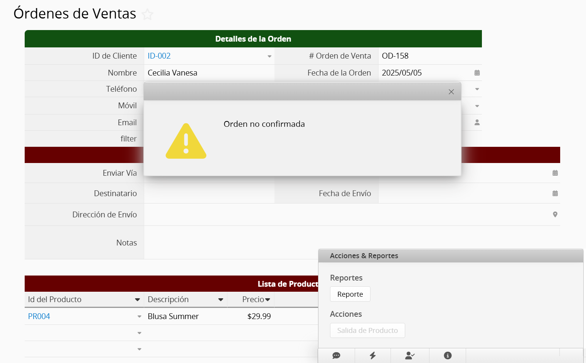Expand the ID de Cliente dropdown

pos(269,56)
